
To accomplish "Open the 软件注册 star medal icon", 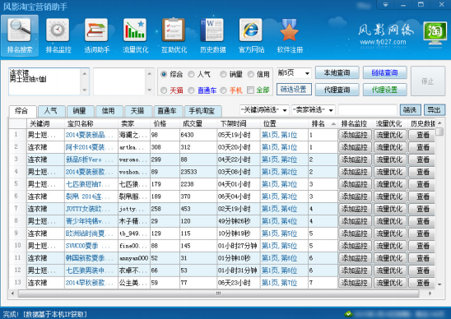I will tap(290, 35).
